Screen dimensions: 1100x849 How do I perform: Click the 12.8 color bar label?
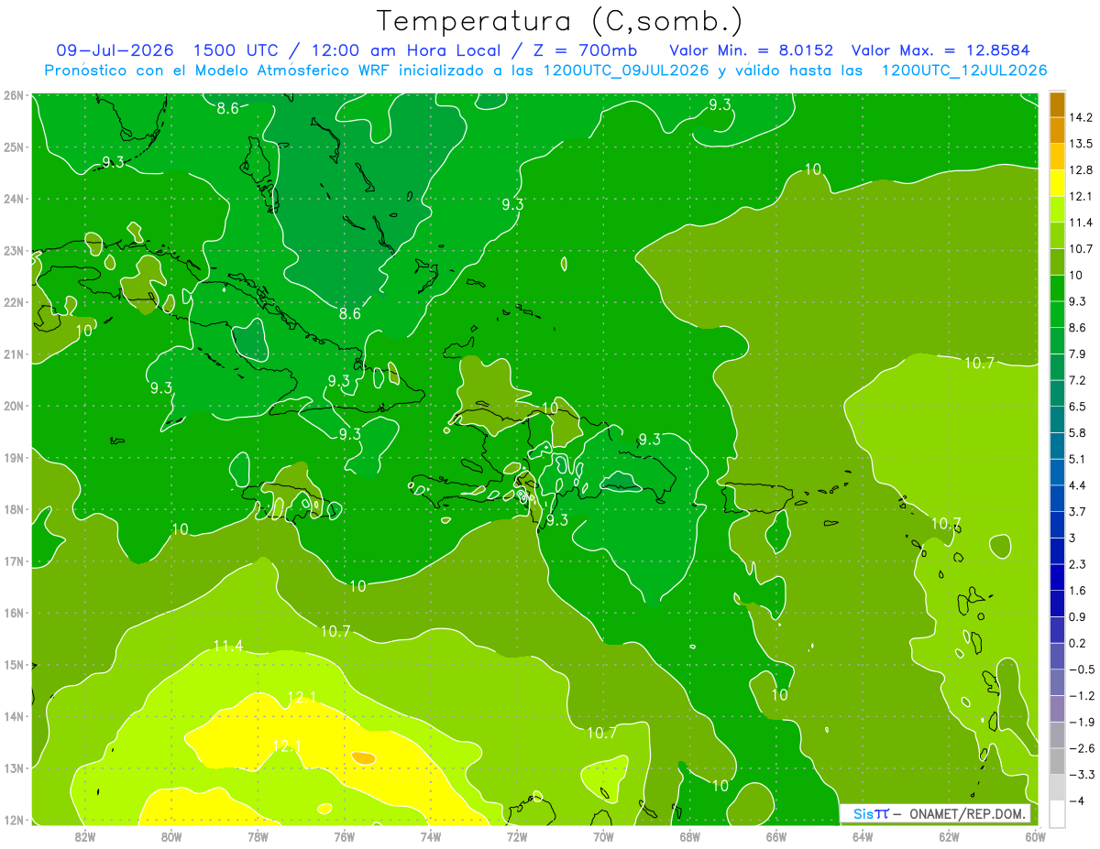[1080, 169]
